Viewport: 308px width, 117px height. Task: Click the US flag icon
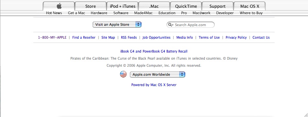coord(123,74)
